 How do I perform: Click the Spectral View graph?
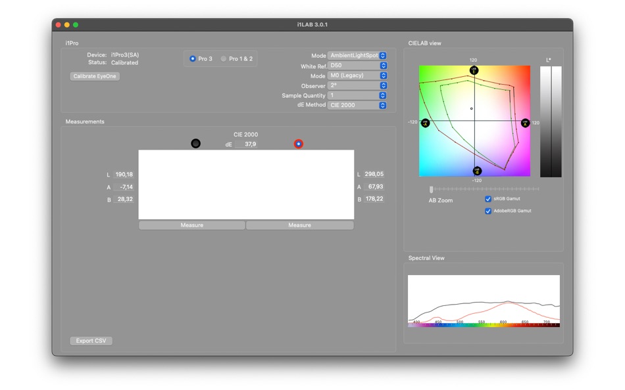click(x=484, y=301)
